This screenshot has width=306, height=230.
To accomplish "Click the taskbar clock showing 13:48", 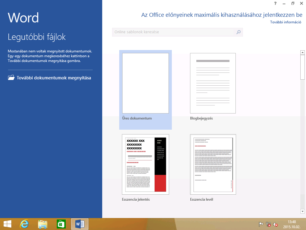I will coord(292,222).
